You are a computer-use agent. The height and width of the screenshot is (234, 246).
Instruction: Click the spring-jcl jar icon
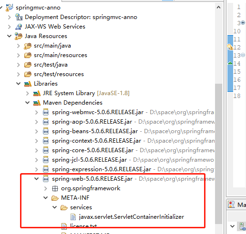[46, 160]
